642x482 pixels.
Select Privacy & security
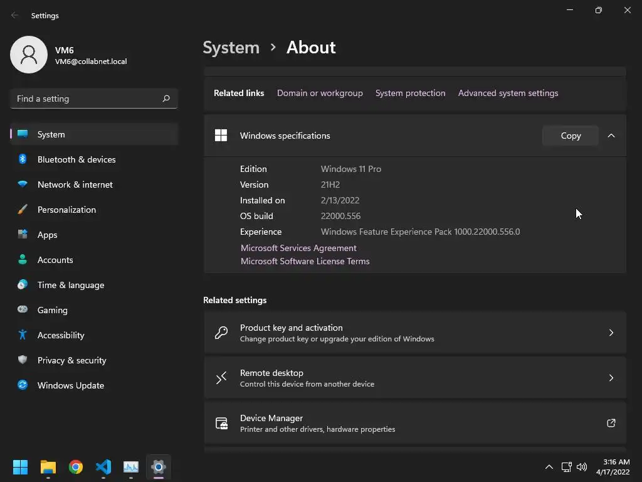(94, 360)
